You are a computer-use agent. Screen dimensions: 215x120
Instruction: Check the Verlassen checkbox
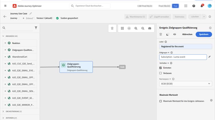[x=161, y=73]
